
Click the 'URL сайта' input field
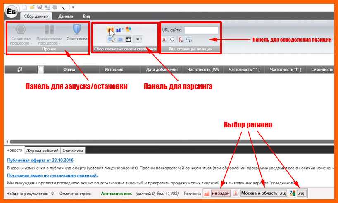201,30
